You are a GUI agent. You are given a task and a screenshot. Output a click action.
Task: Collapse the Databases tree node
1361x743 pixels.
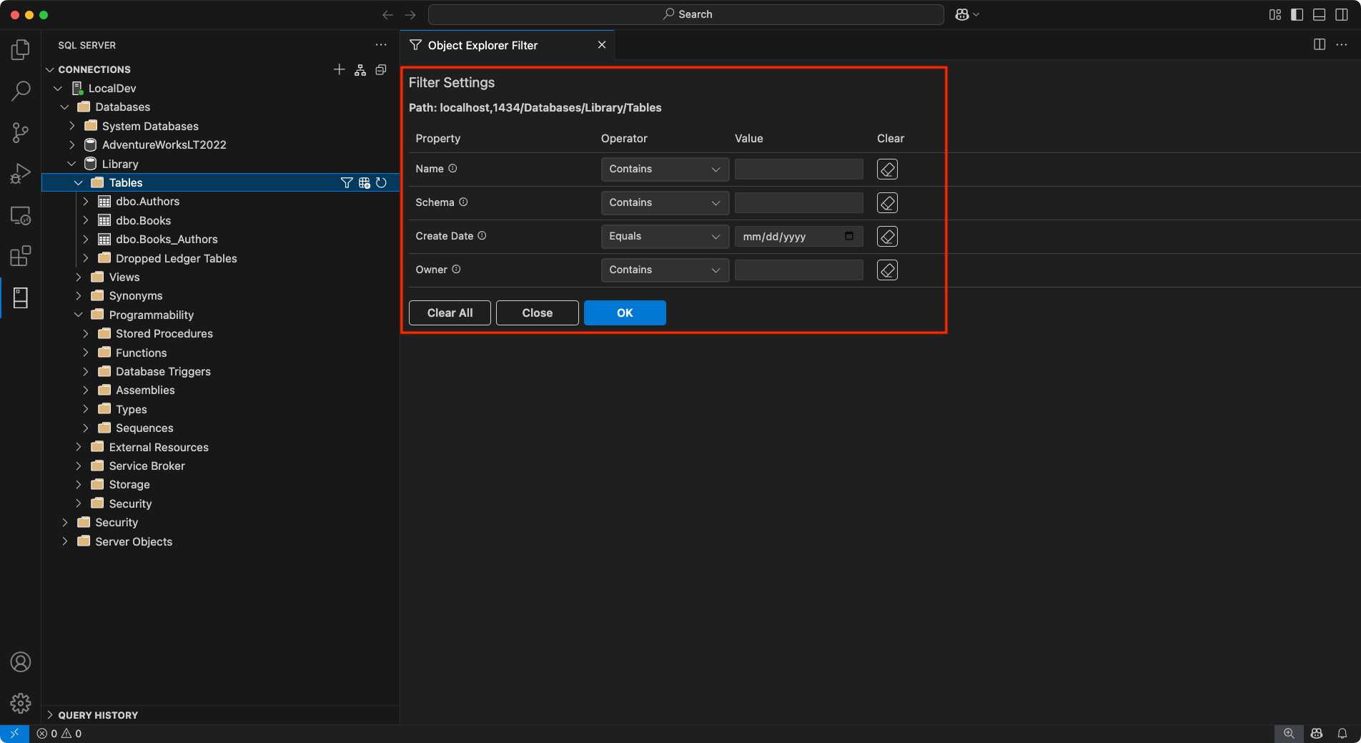[65, 107]
